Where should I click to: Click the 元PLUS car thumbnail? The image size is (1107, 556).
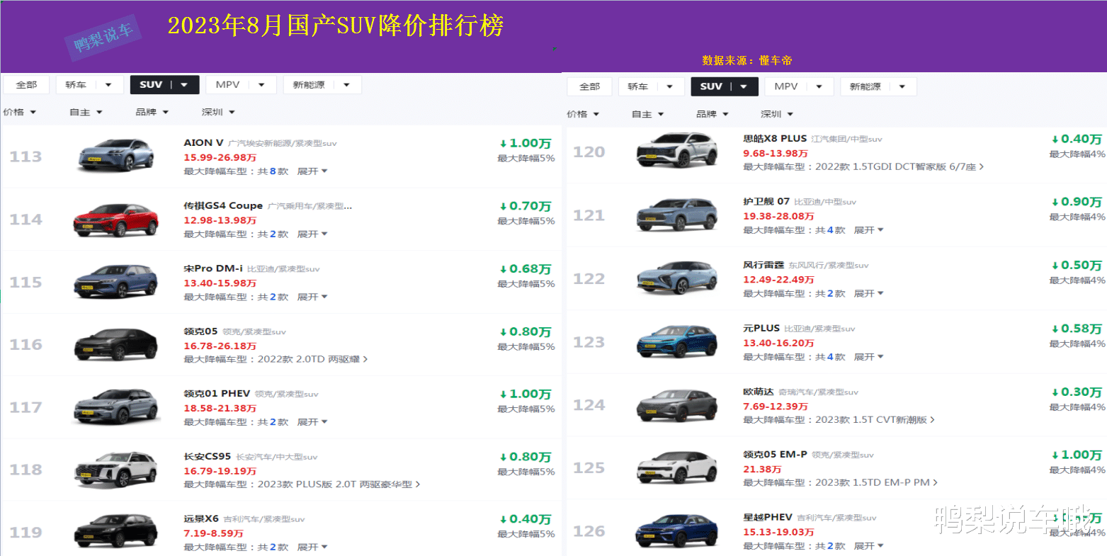pos(678,341)
